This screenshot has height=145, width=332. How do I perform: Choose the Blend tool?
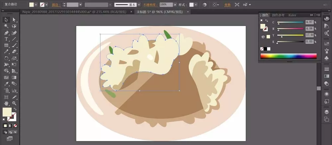tap(14, 84)
